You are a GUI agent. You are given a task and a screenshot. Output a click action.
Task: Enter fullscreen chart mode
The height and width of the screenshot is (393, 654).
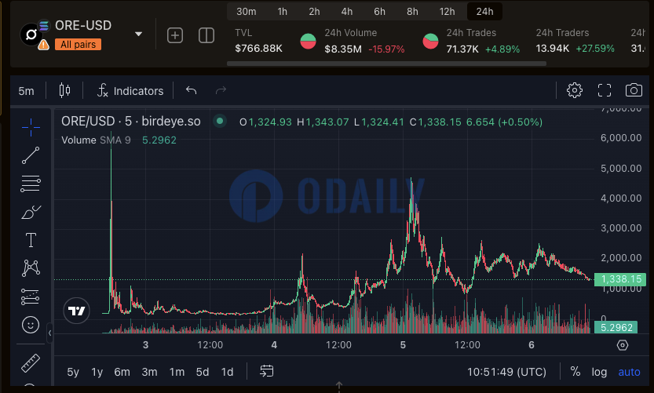click(605, 90)
